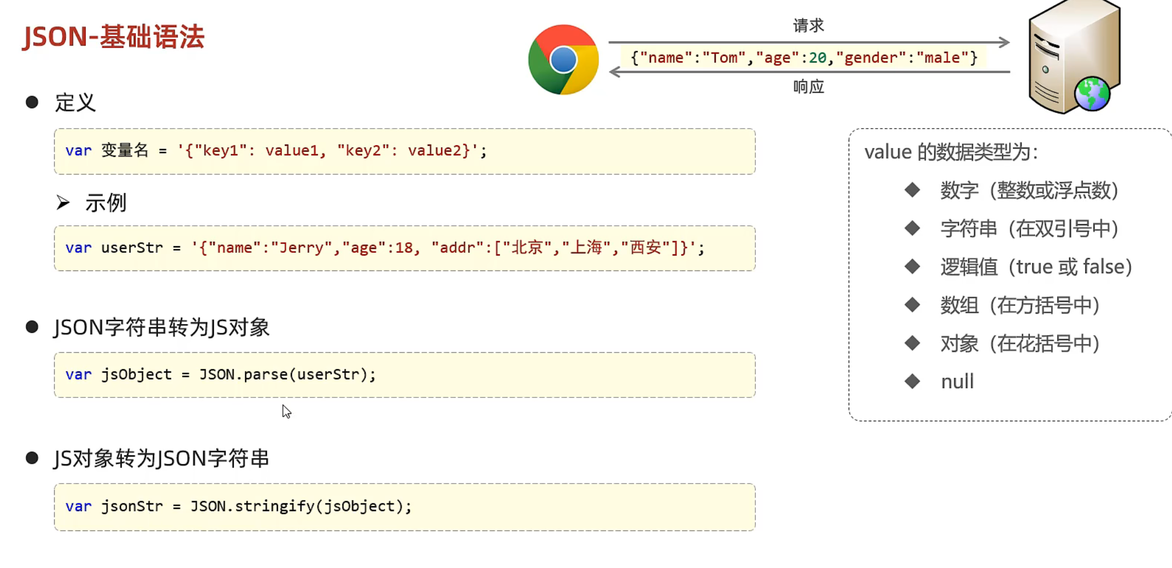
Task: Click the diamond bullet next to null
Action: (x=912, y=381)
